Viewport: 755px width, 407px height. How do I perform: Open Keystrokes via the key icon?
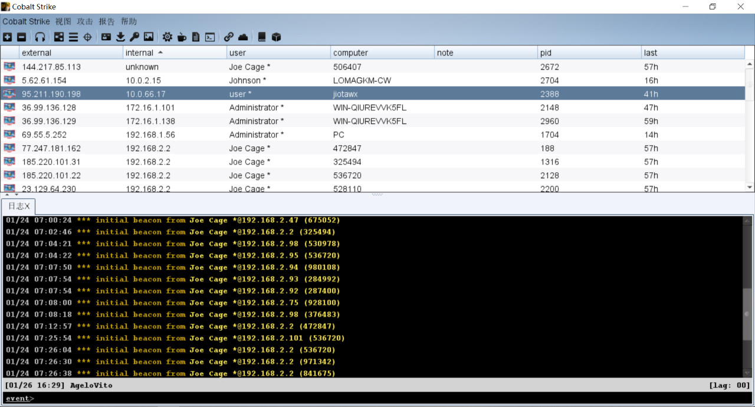[x=134, y=37]
